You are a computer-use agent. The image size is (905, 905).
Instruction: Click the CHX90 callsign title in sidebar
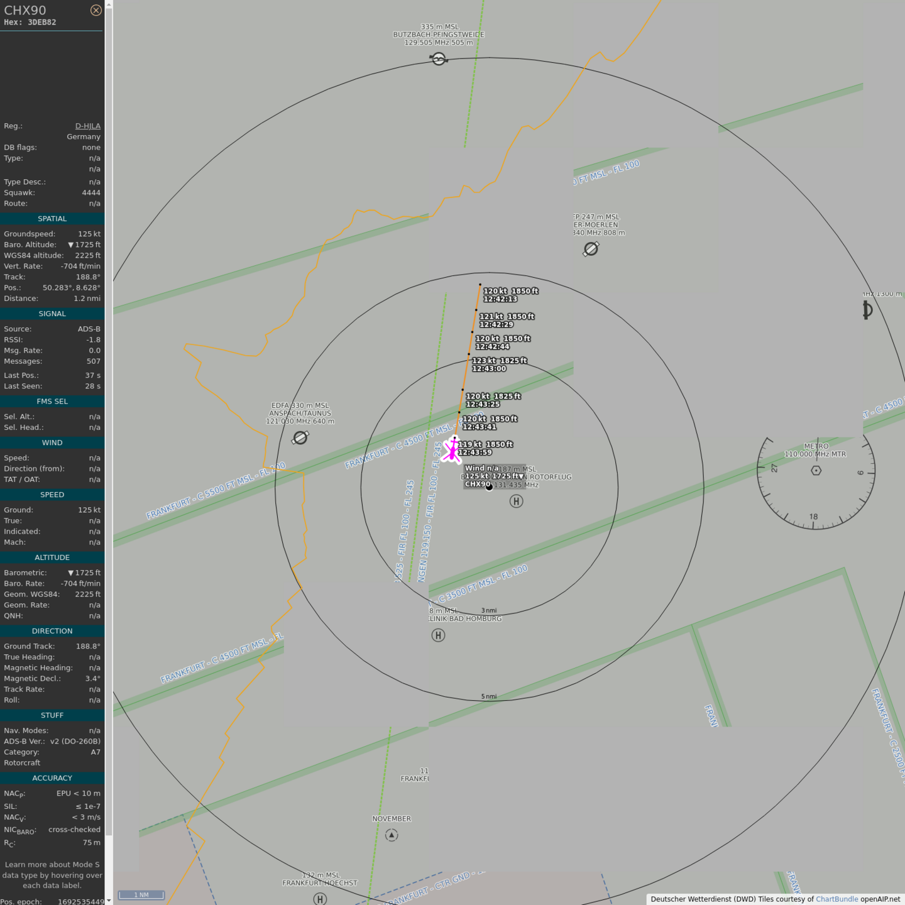click(x=25, y=10)
